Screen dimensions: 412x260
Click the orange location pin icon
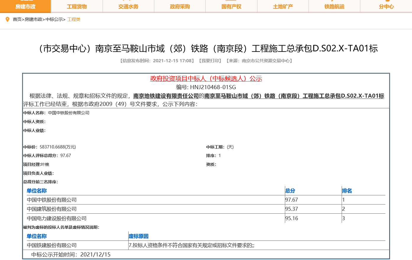(x=8, y=19)
